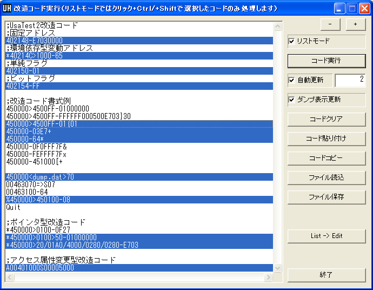373x290 pixels.
Task: Select the code line *40214C>1000-65
Action: [x=139, y=56]
